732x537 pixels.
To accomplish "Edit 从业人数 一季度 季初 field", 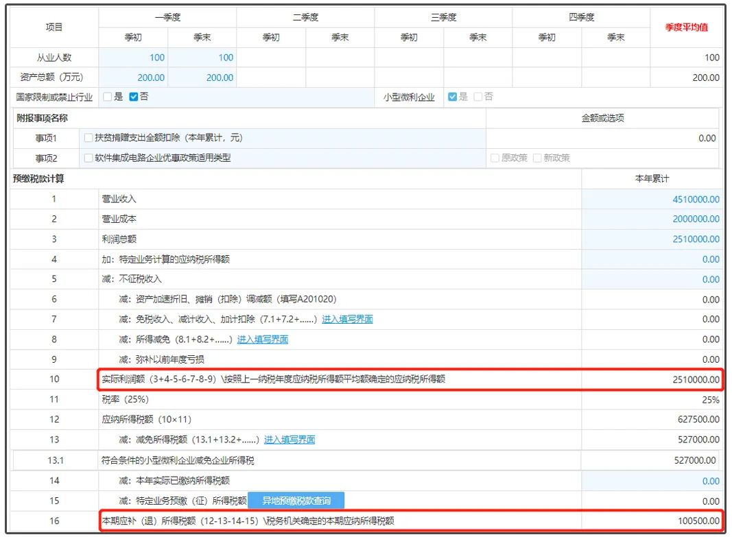I will (x=133, y=58).
